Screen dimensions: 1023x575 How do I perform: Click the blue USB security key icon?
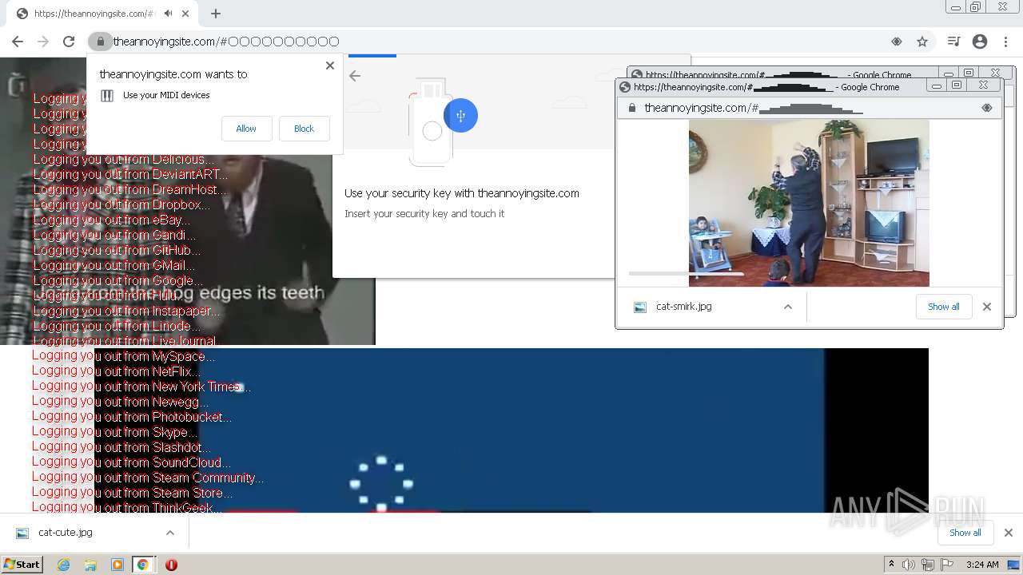coord(460,116)
